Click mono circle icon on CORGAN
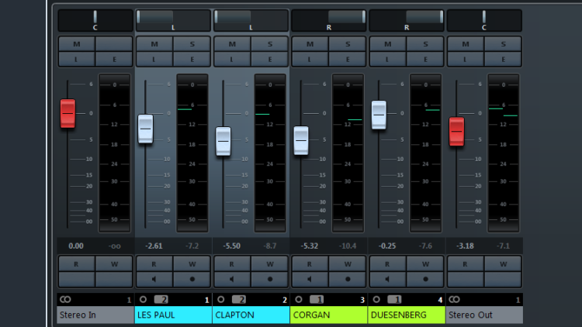 [x=299, y=299]
